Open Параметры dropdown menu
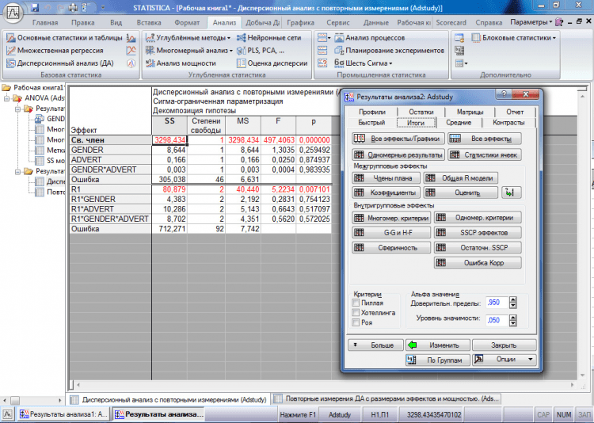 (x=531, y=22)
